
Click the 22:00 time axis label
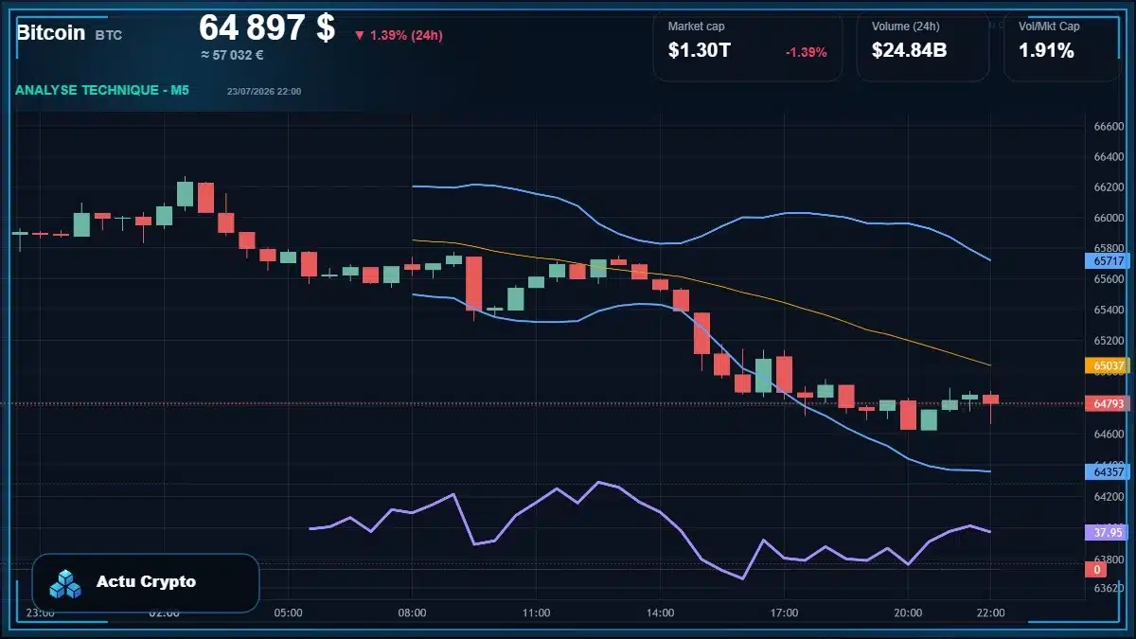click(x=990, y=612)
